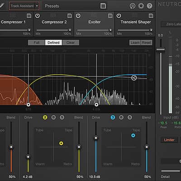Click band 3 blue Blend slider knob
181x181 pixels.
(147, 147)
